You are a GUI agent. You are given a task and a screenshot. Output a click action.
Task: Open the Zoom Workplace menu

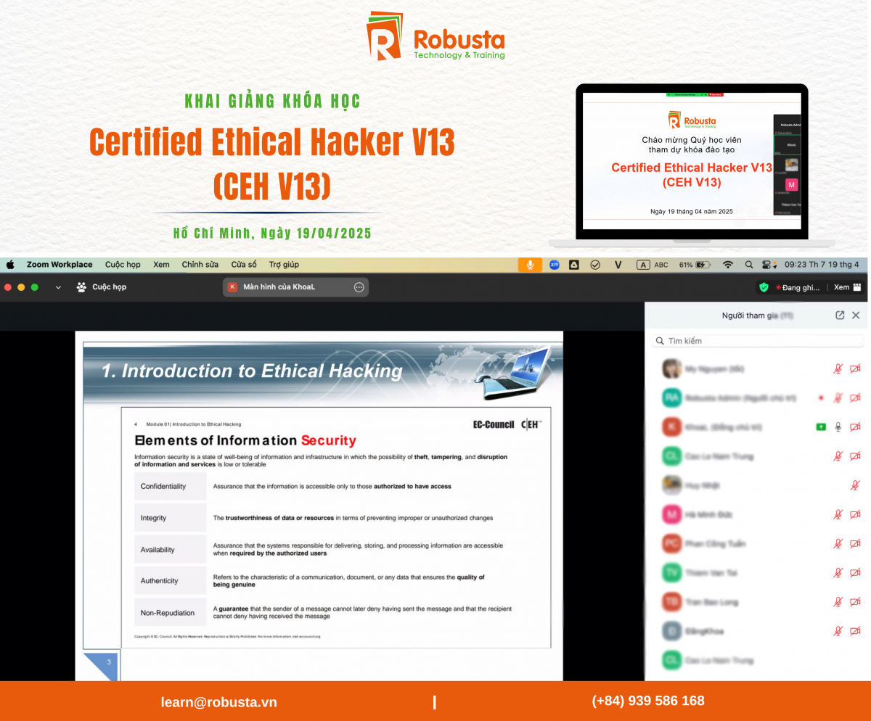[x=60, y=265]
